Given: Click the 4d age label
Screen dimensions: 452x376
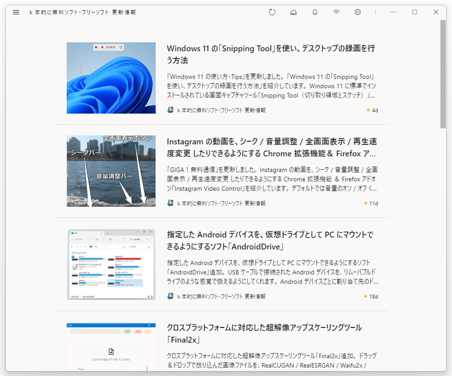Looking at the screenshot, I should (x=375, y=110).
